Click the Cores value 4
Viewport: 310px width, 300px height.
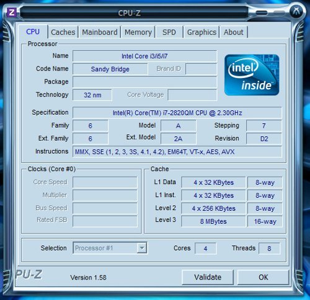point(206,248)
